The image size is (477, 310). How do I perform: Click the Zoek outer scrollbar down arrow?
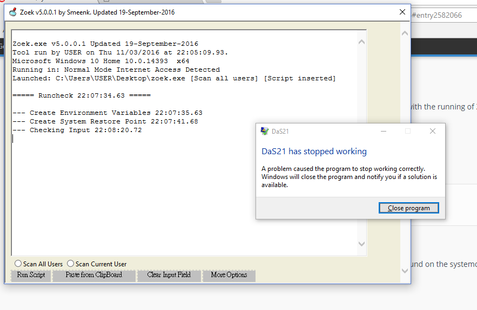point(405,271)
